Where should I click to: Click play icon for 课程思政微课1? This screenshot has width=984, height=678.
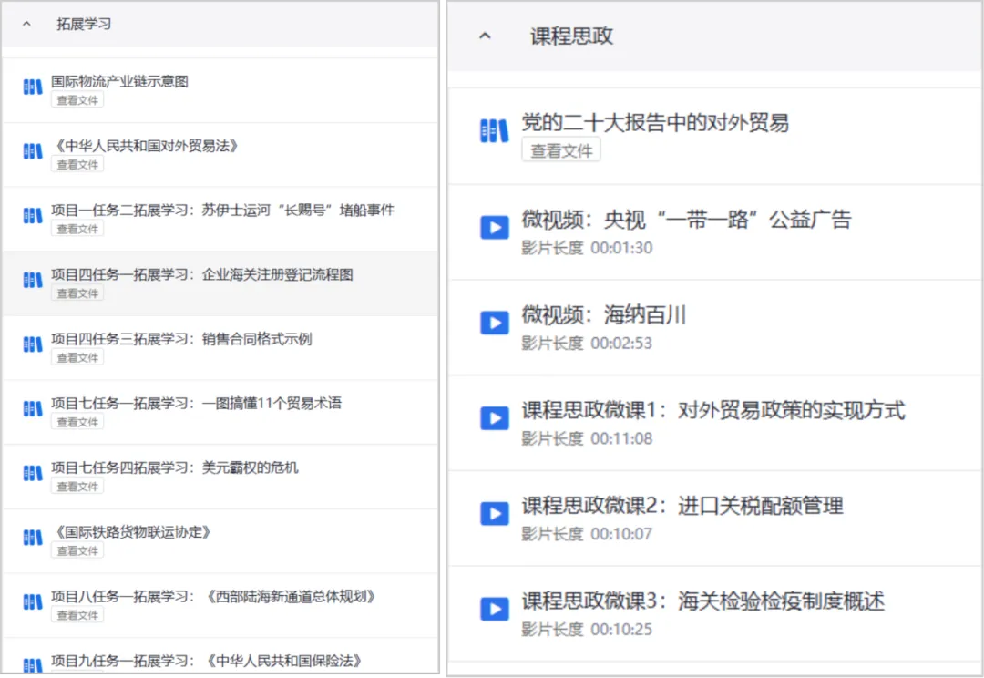(494, 418)
